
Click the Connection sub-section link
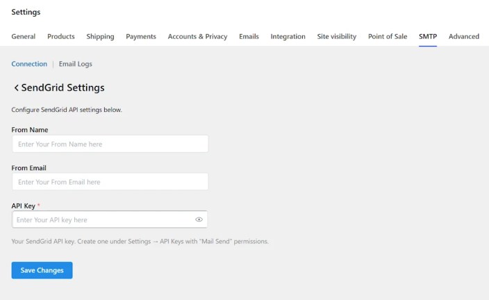point(29,64)
